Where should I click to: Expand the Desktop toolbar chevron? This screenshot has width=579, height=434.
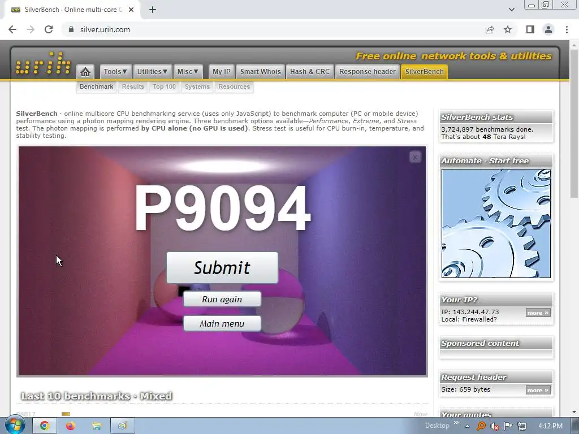(x=456, y=423)
